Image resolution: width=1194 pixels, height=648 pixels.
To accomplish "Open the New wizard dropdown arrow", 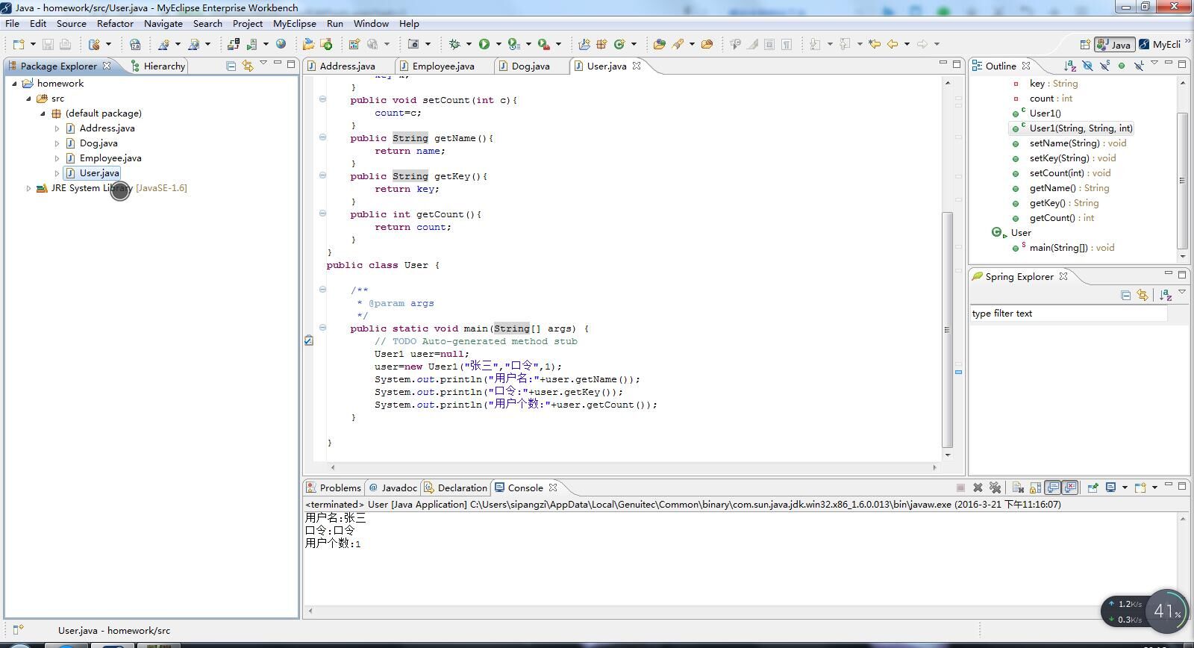I will (32, 44).
